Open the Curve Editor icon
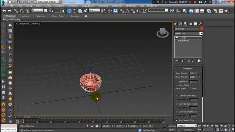The width and height of the screenshot is (235, 132). [196, 11]
